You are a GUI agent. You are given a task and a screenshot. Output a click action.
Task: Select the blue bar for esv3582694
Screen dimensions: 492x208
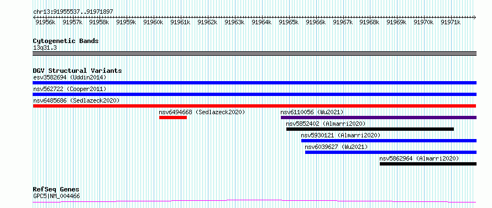[x=254, y=83]
